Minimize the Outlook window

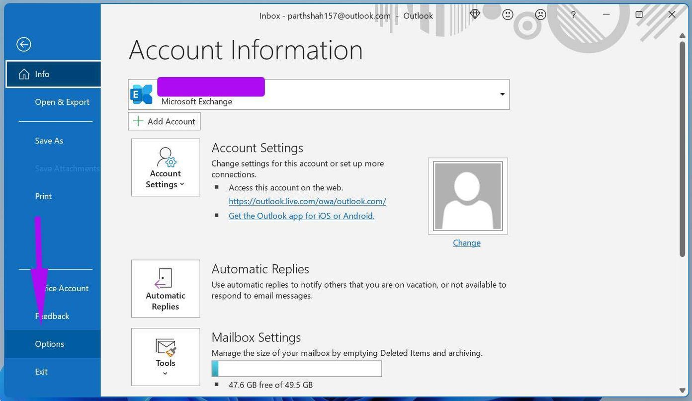tap(606, 15)
